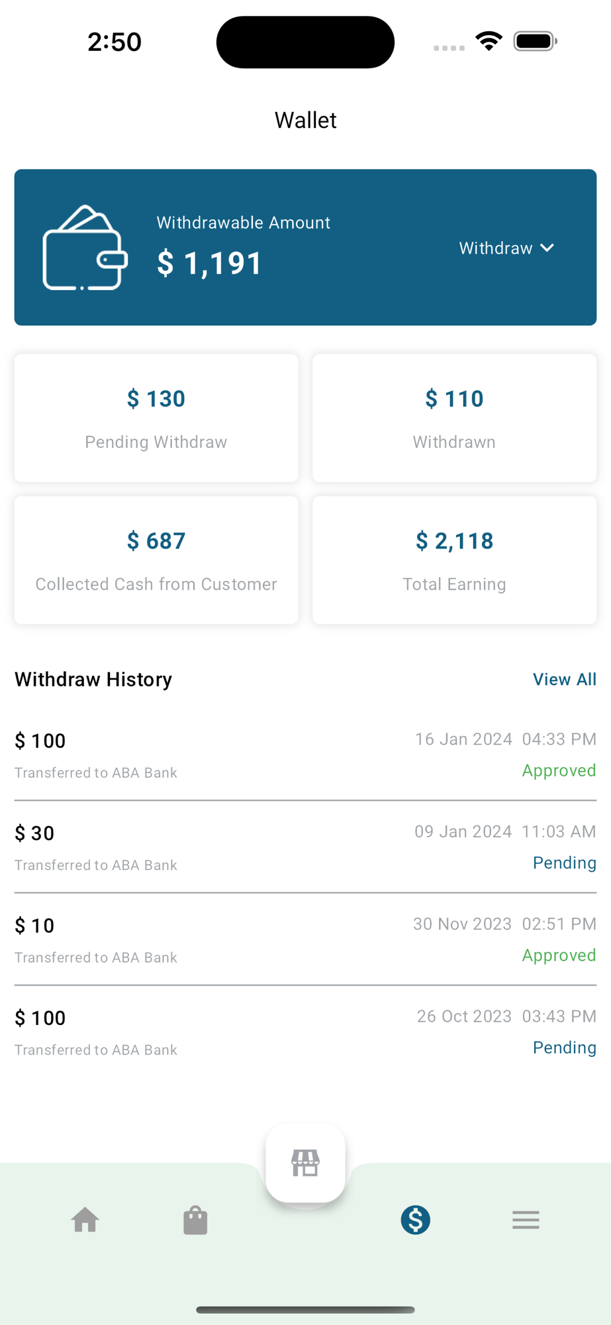Image resolution: width=611 pixels, height=1325 pixels.
Task: Tap the wallet icon in the banner
Action: (x=85, y=248)
